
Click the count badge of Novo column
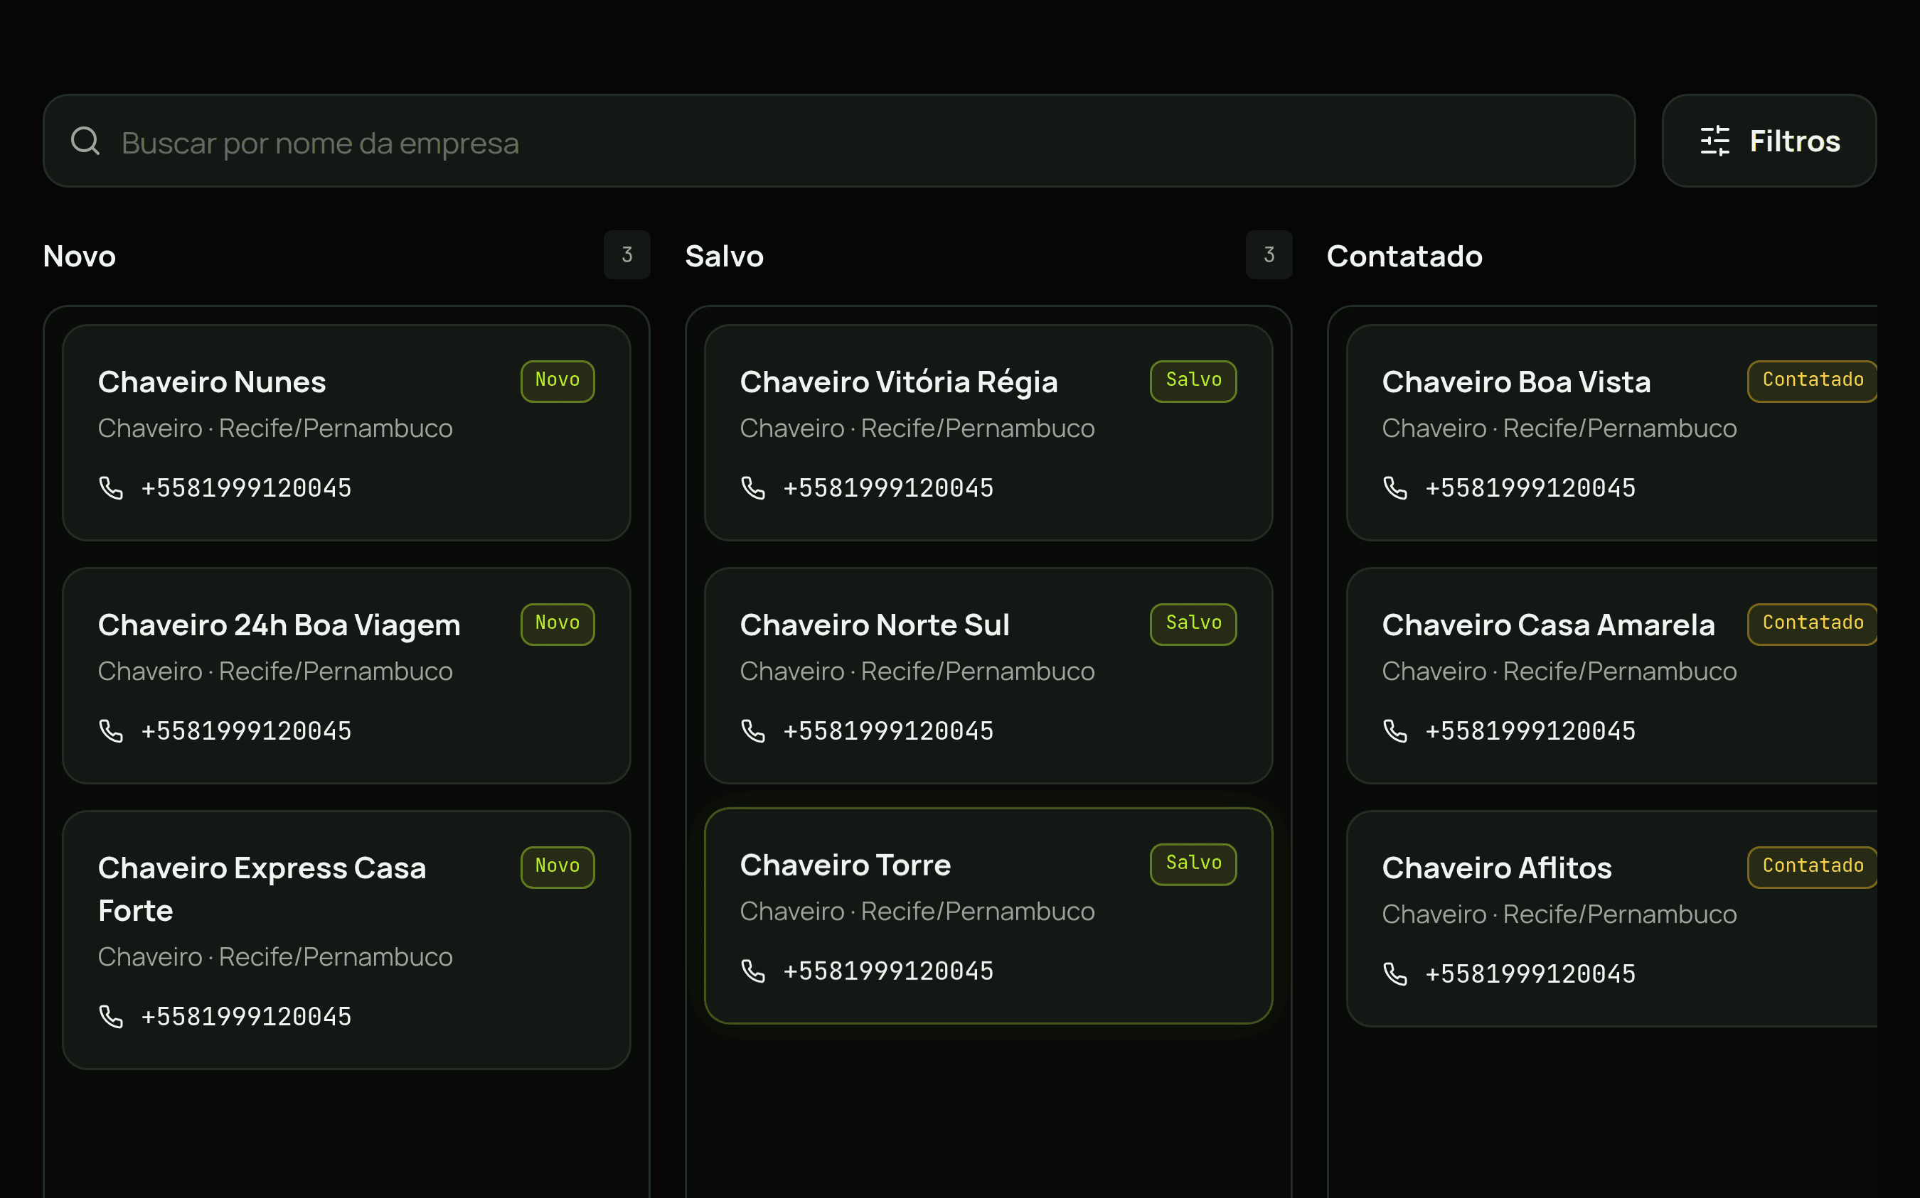coord(626,255)
